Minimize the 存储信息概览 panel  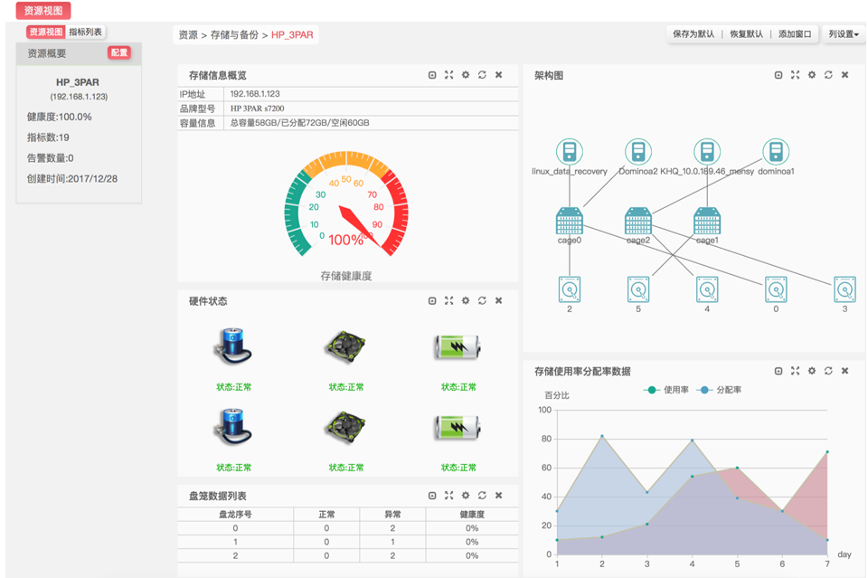pyautogui.click(x=432, y=75)
